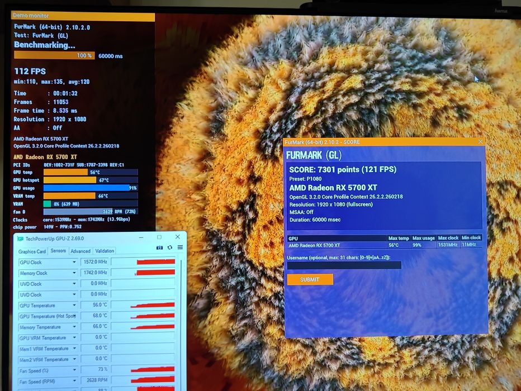Click the Max usage 99% table cell
This screenshot has height=391, width=521.
pos(423,245)
